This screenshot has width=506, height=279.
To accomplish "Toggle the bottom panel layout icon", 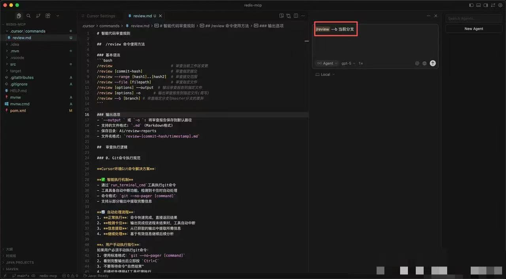I will (478, 5).
